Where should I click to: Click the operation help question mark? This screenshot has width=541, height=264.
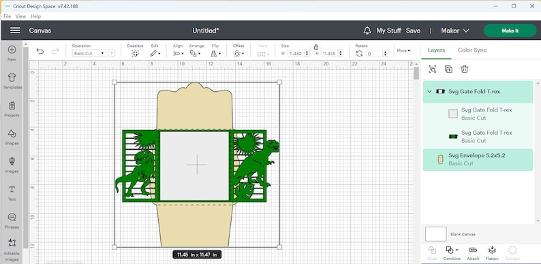pos(112,54)
